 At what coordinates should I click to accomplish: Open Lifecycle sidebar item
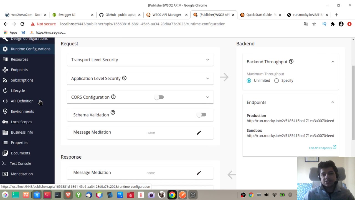point(27,91)
